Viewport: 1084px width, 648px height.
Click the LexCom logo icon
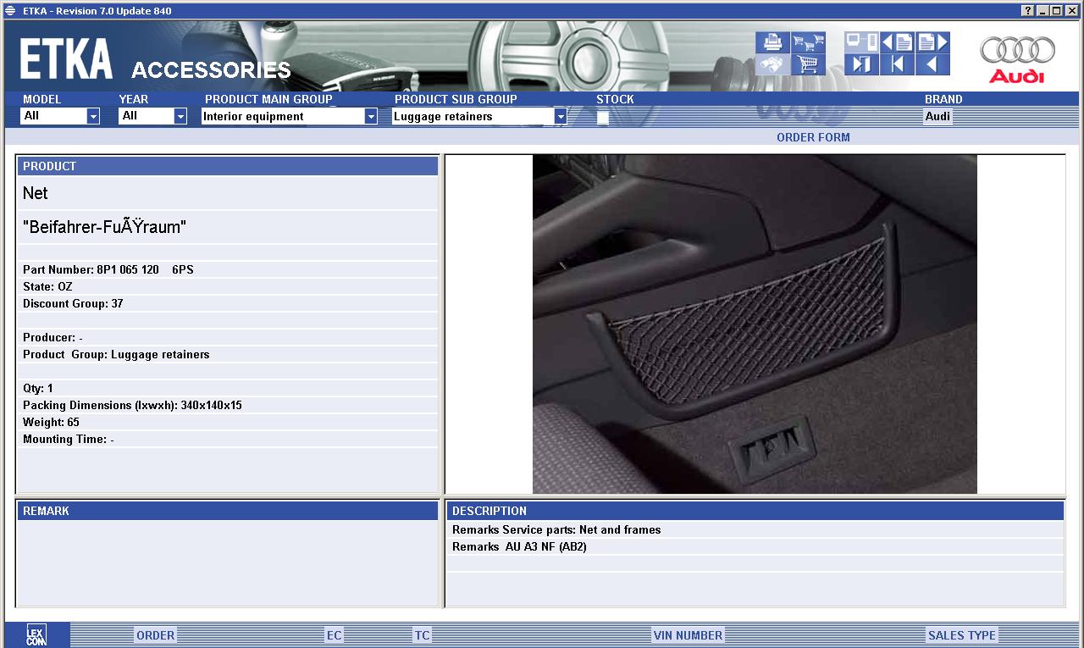36,635
